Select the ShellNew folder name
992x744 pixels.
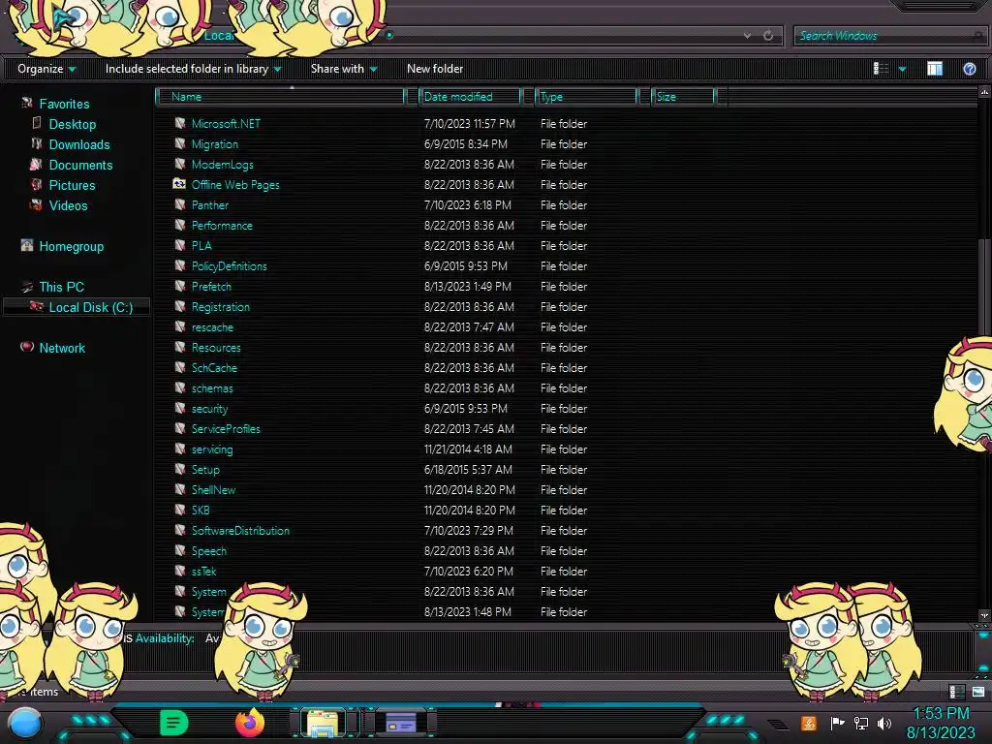[213, 489]
